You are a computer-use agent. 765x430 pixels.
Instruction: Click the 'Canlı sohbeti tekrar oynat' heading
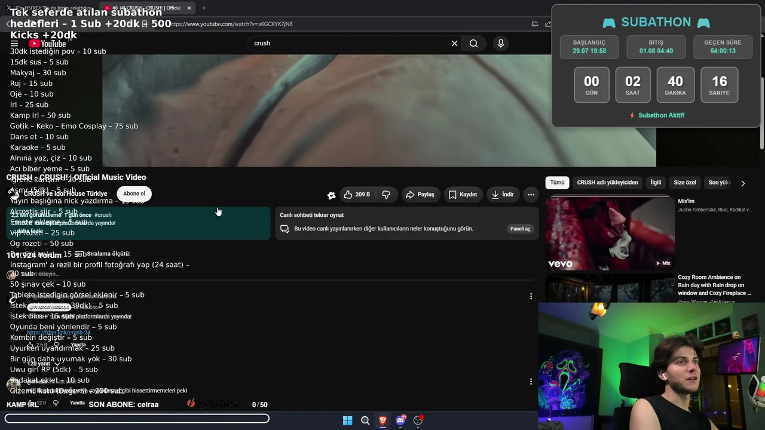(x=312, y=215)
